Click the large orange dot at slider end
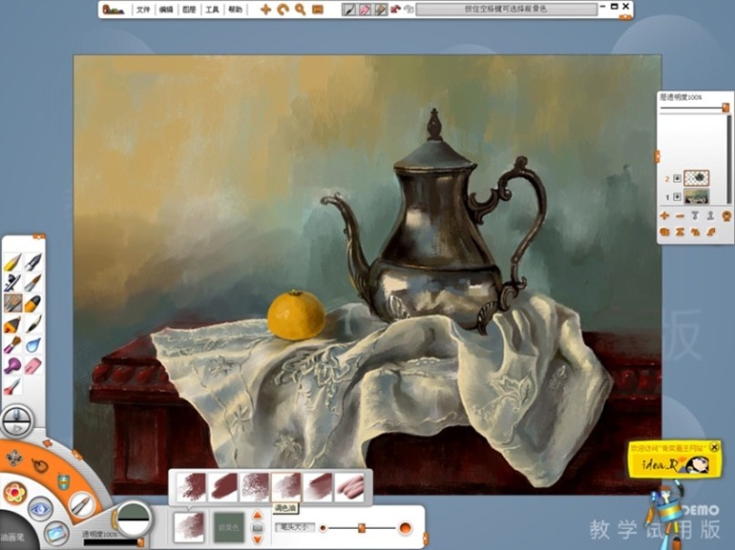The image size is (735, 550). click(x=405, y=528)
